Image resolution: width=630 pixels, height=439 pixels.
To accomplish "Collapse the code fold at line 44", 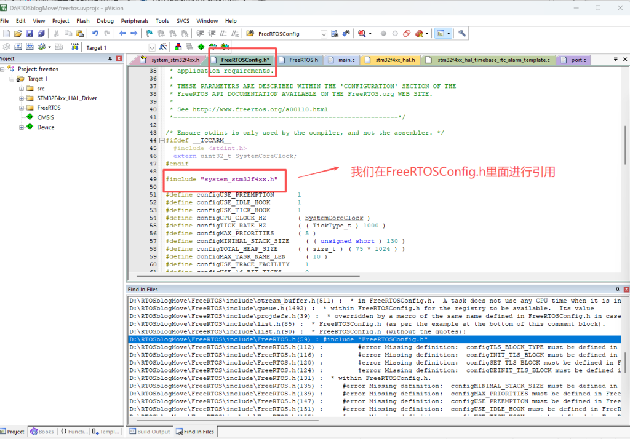I will pyautogui.click(x=161, y=141).
